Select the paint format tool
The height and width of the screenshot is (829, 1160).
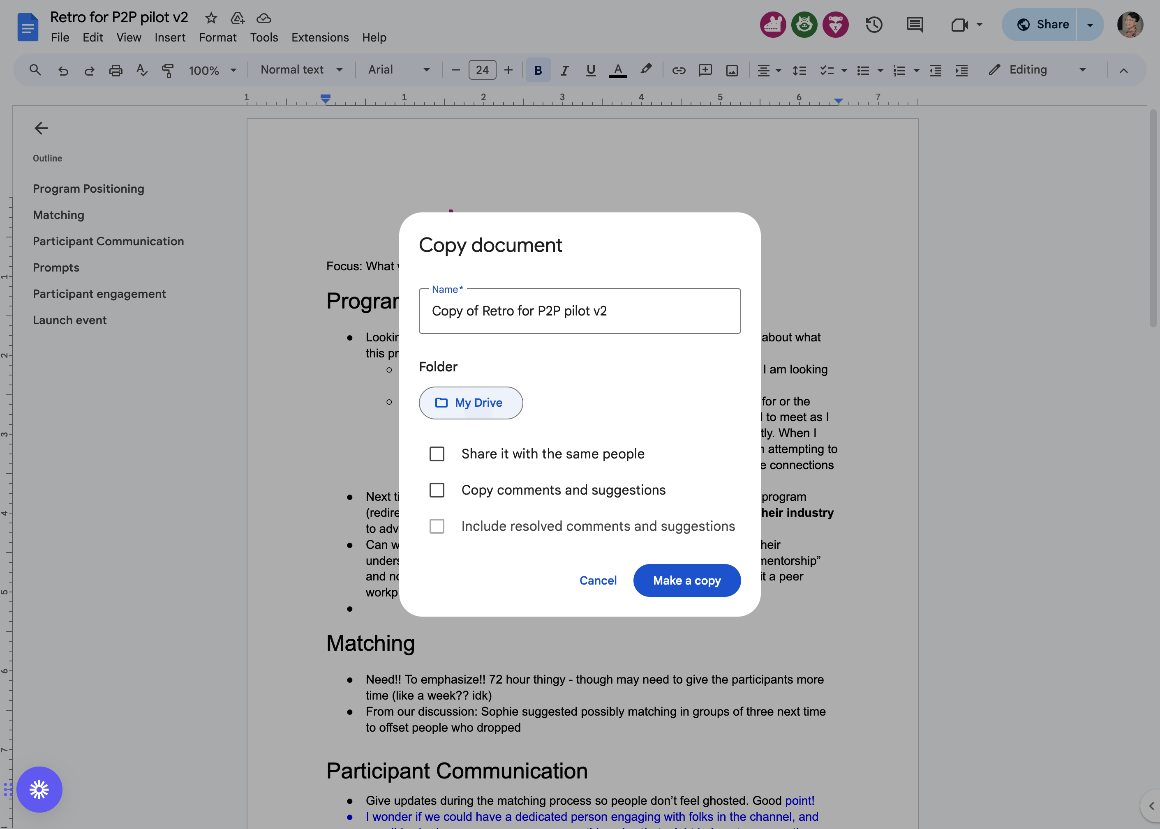pyautogui.click(x=168, y=70)
